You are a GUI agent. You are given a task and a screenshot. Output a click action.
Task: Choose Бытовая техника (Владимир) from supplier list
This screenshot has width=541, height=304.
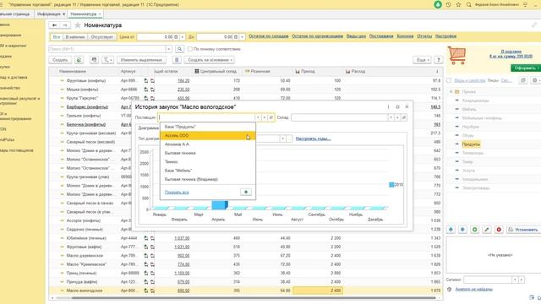[x=208, y=179]
